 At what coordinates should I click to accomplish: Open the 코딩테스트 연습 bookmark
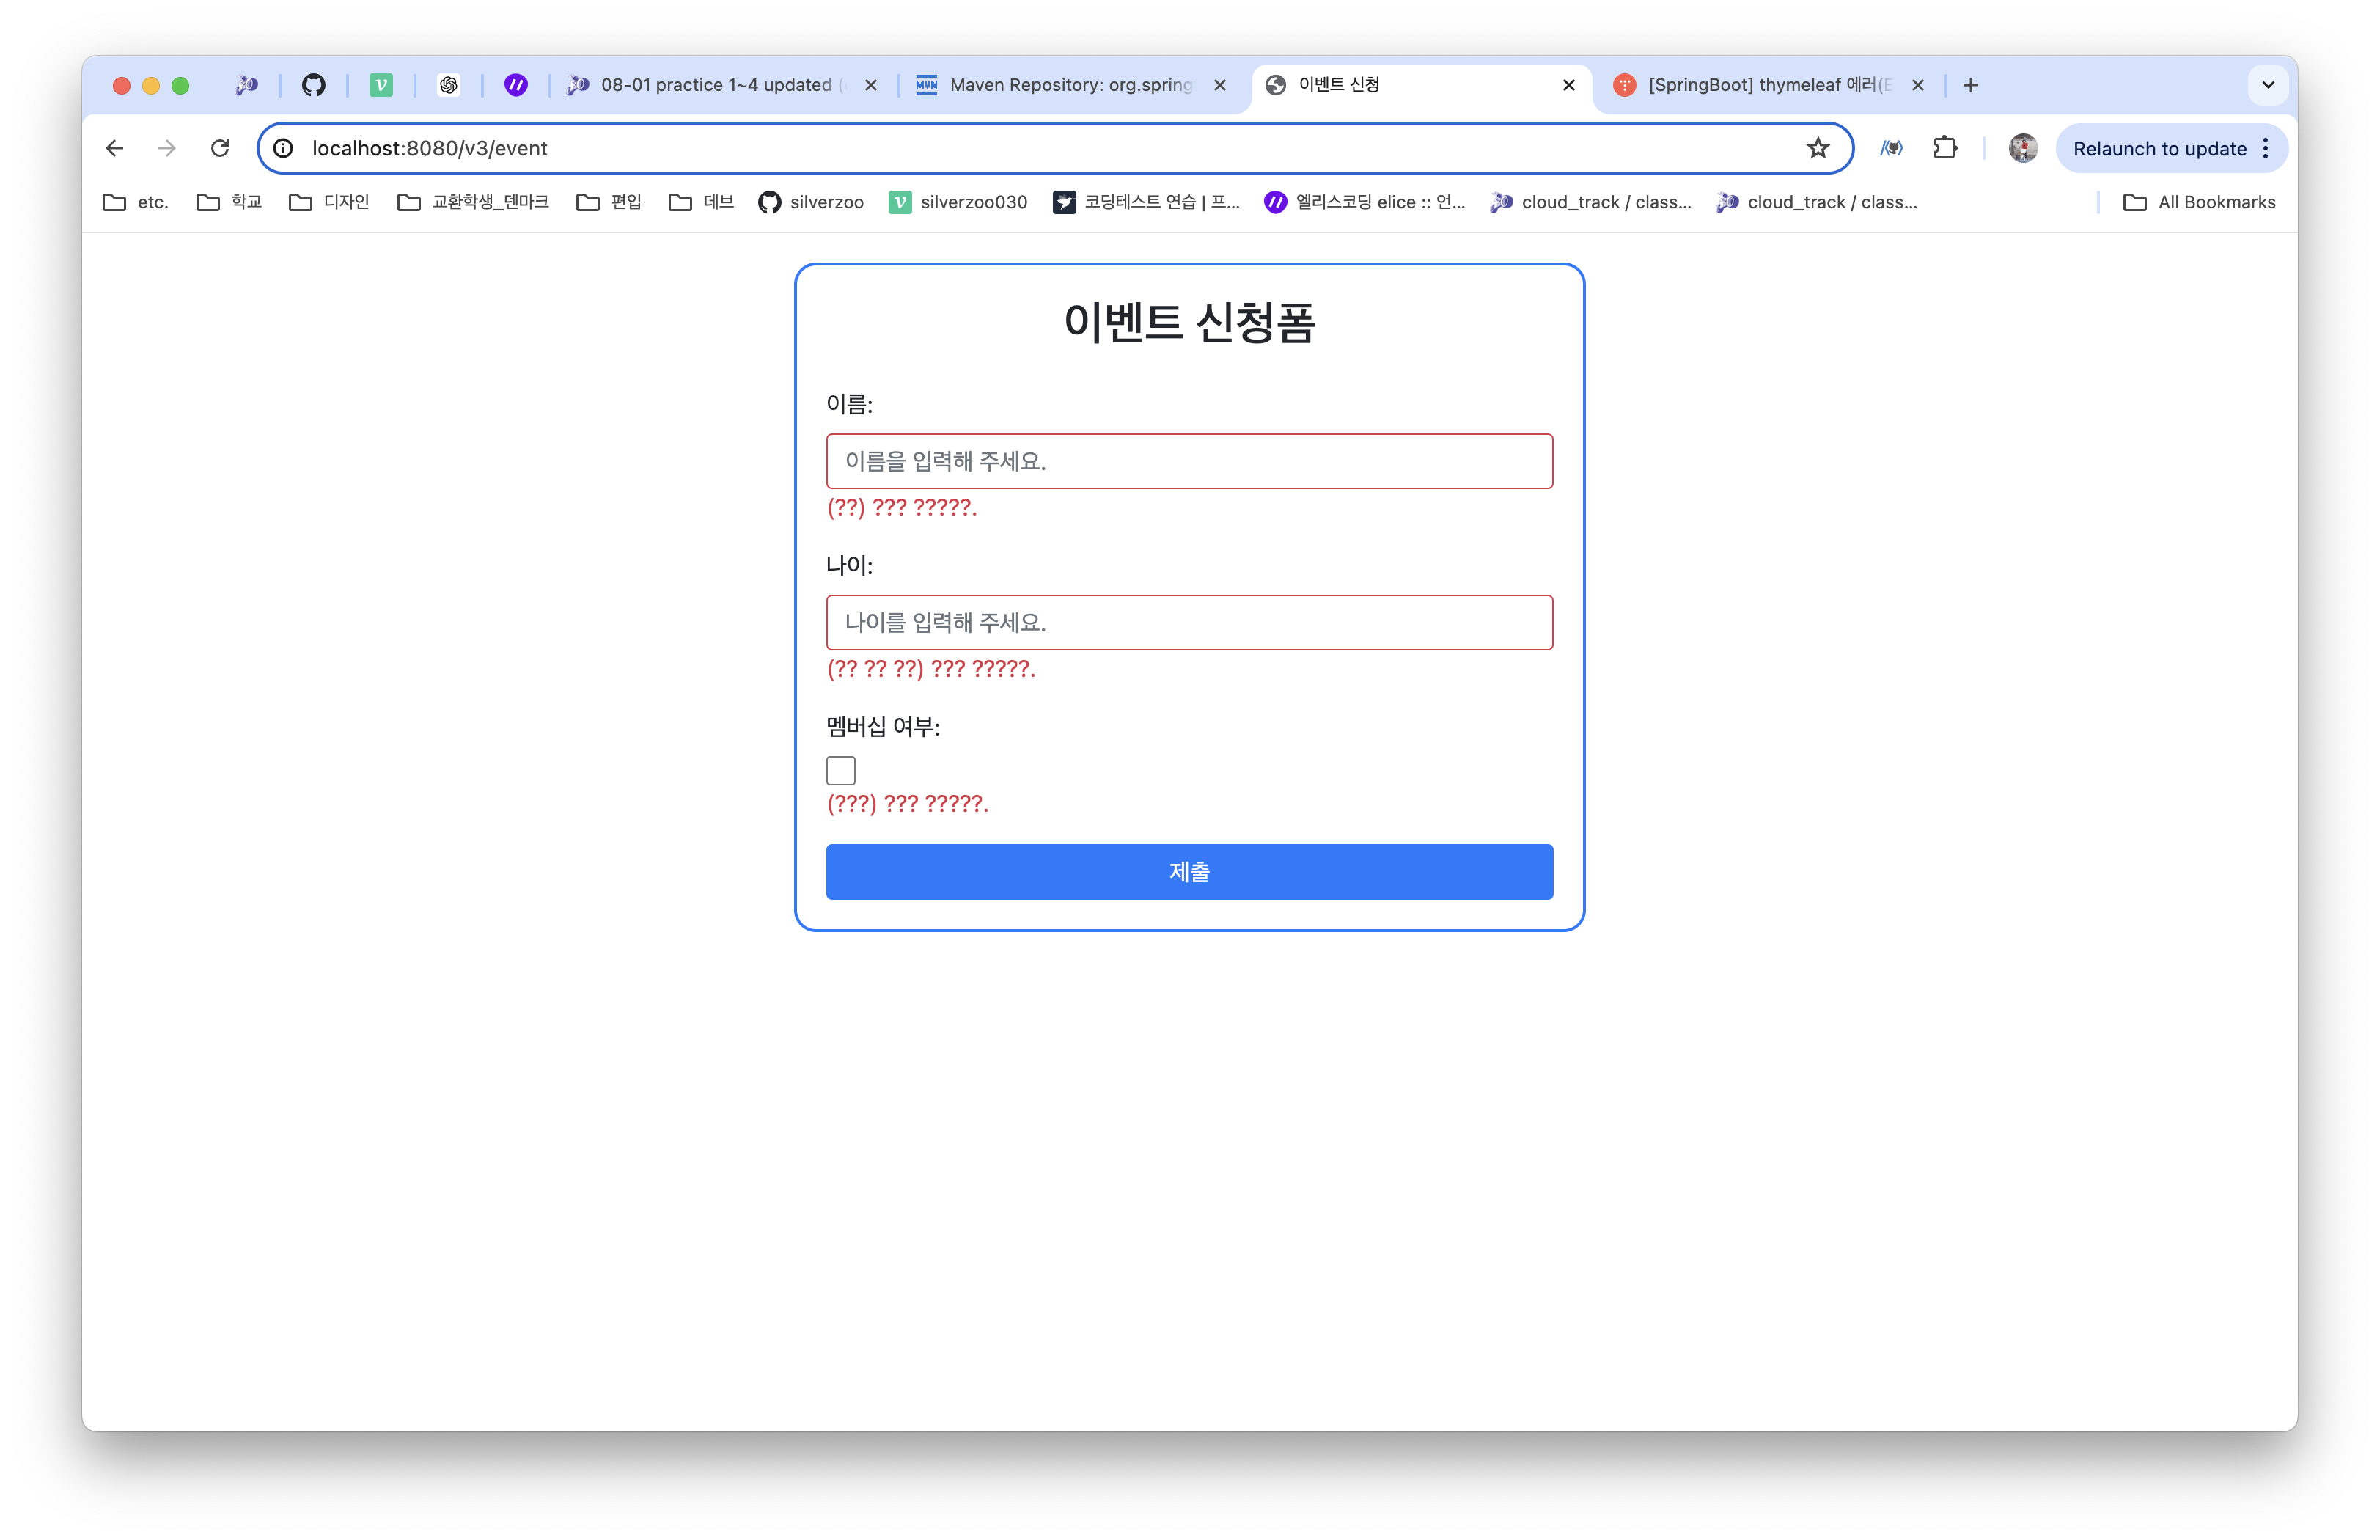click(x=1145, y=201)
